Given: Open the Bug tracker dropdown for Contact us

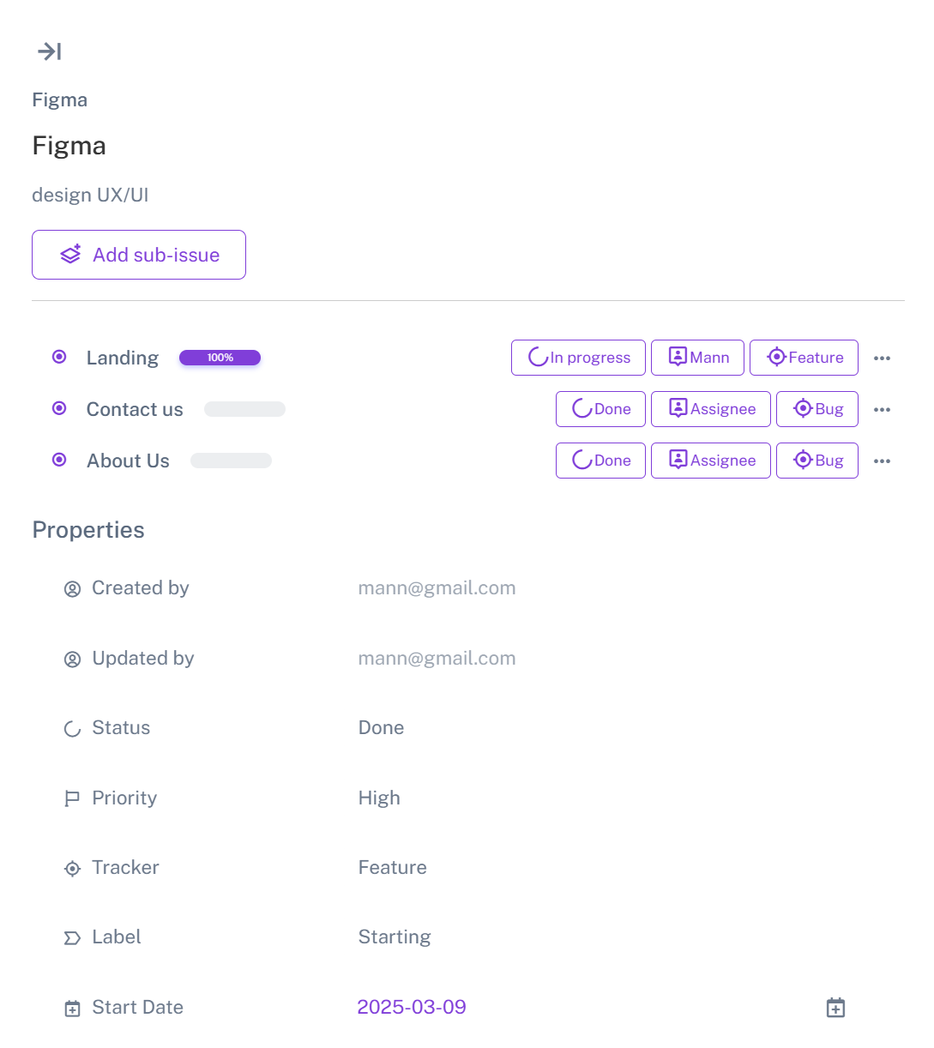Looking at the screenshot, I should coord(816,409).
